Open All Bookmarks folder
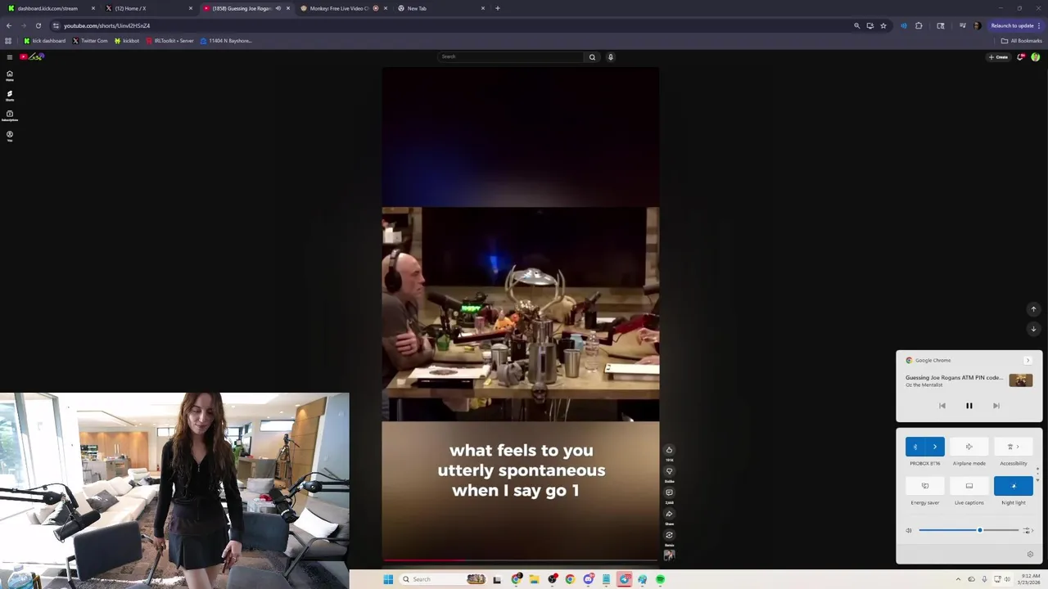This screenshot has width=1048, height=589. tap(1022, 41)
